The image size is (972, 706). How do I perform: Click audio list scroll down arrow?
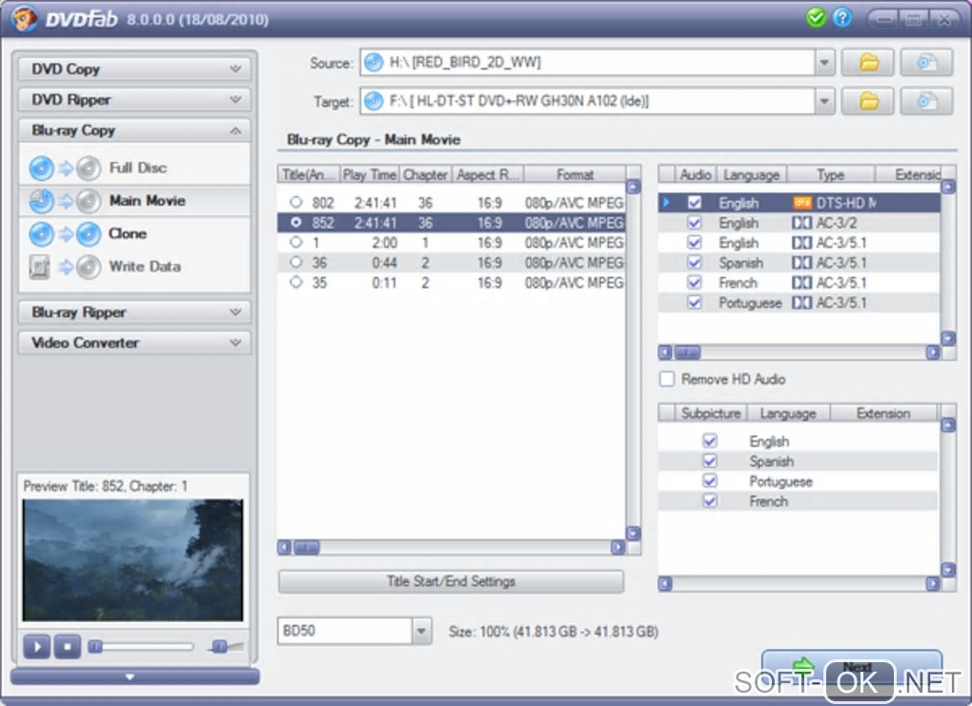948,338
